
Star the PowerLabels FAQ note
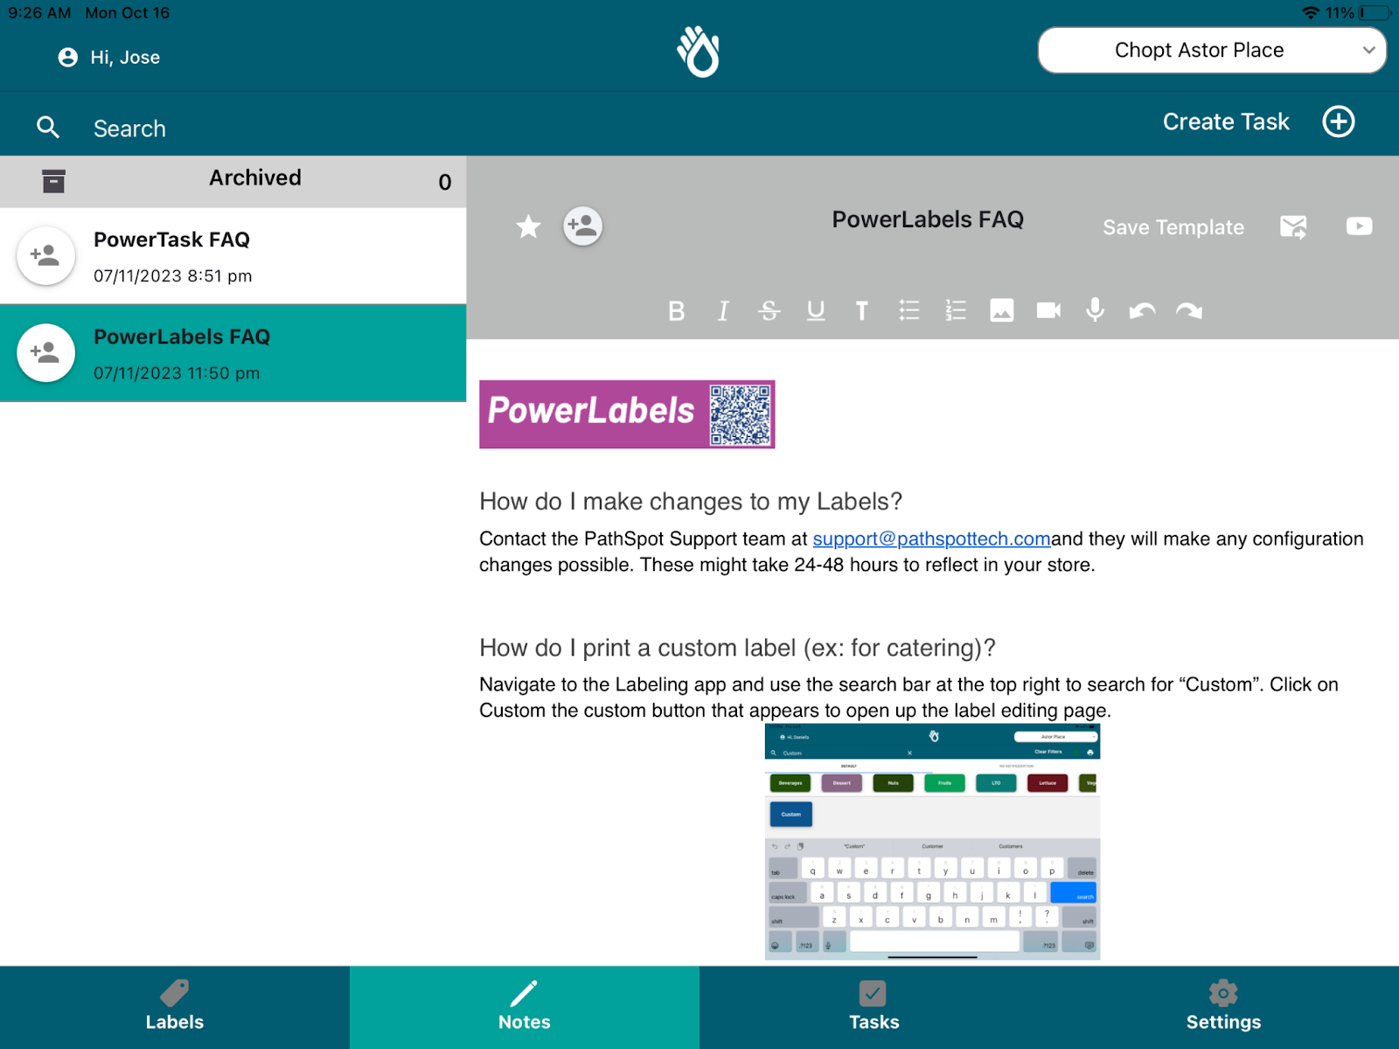[528, 227]
